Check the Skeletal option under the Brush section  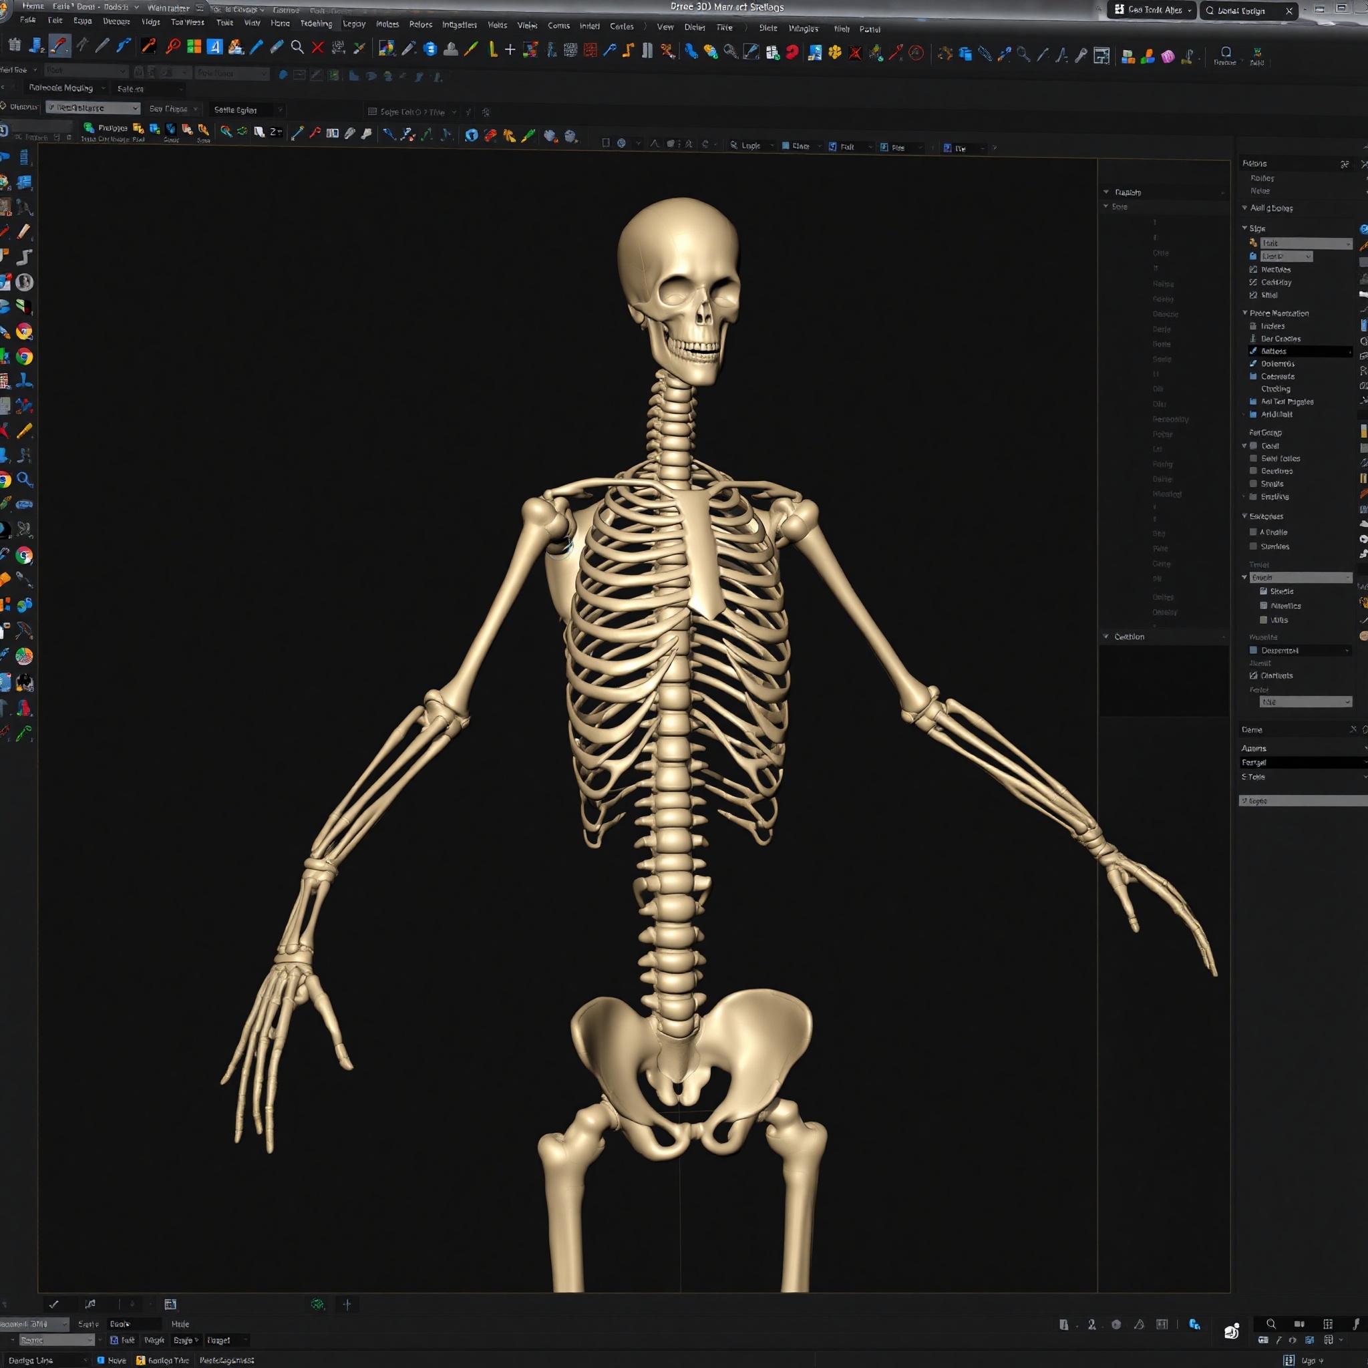pos(1264,590)
